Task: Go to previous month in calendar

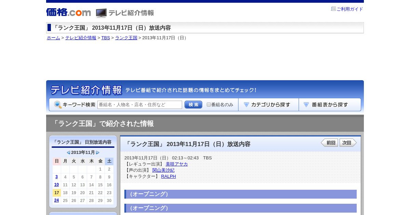Action: (x=68, y=153)
